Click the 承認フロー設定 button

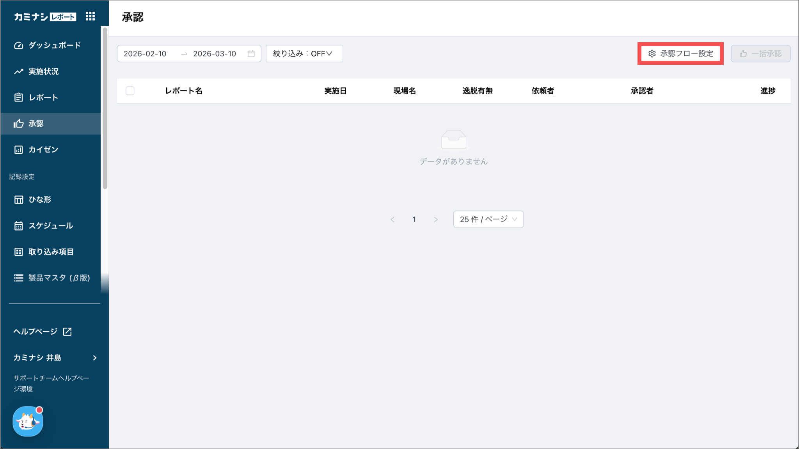coord(680,54)
